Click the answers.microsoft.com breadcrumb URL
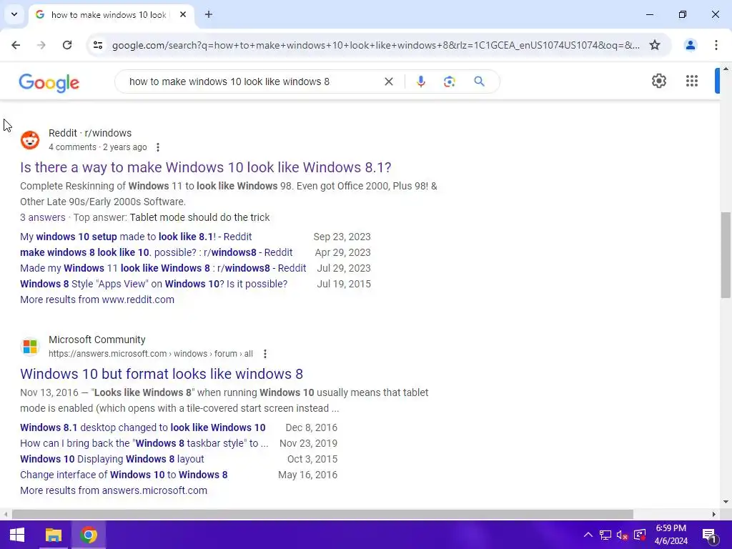The height and width of the screenshot is (549, 732). coord(150,354)
